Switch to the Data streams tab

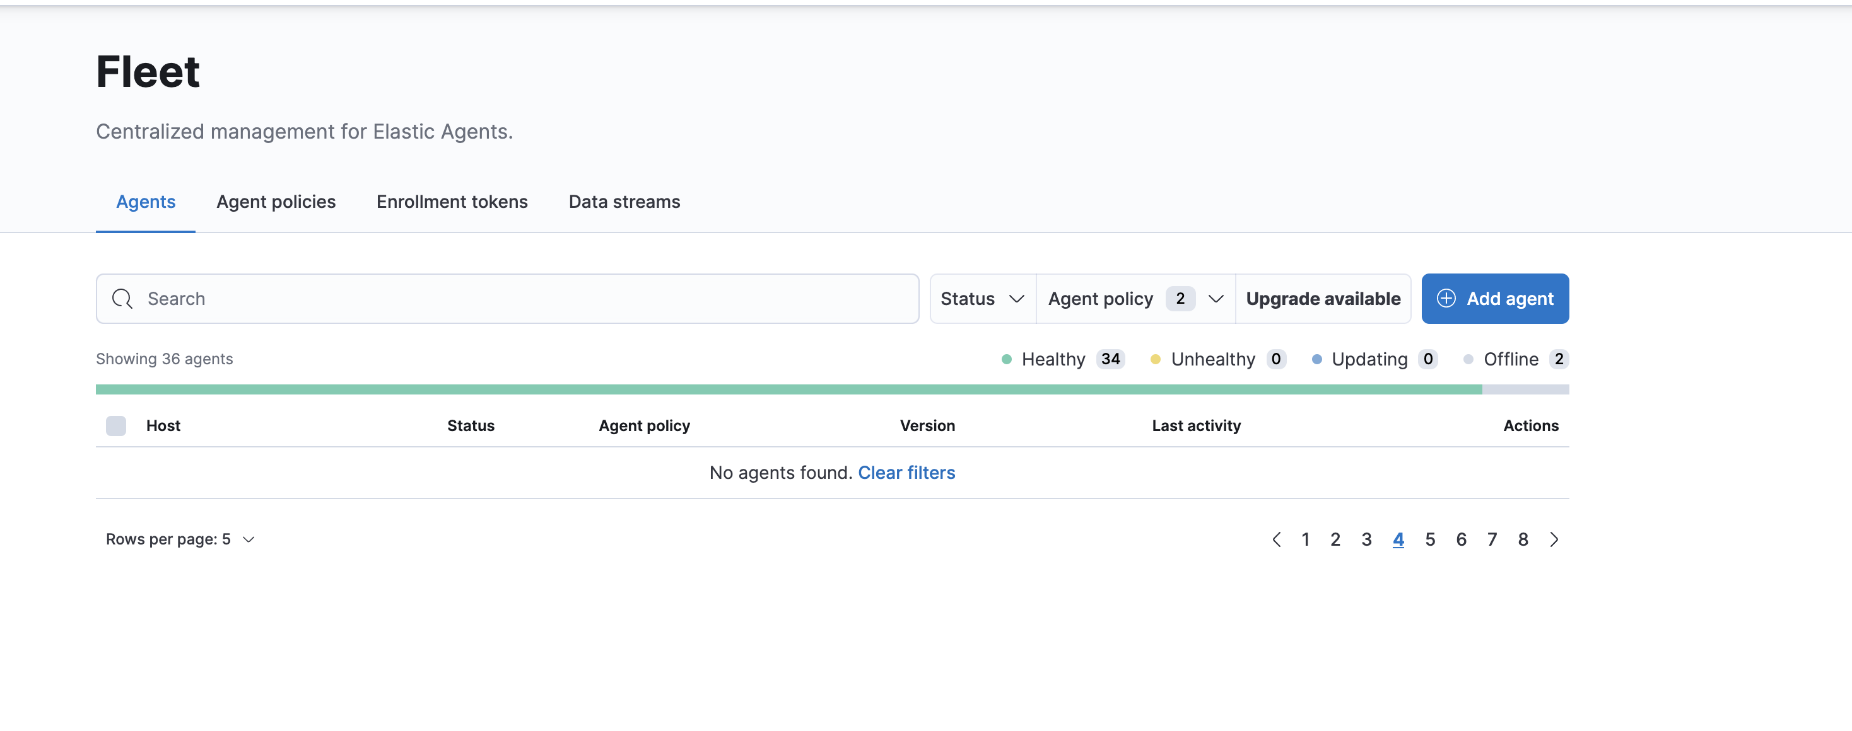point(624,202)
